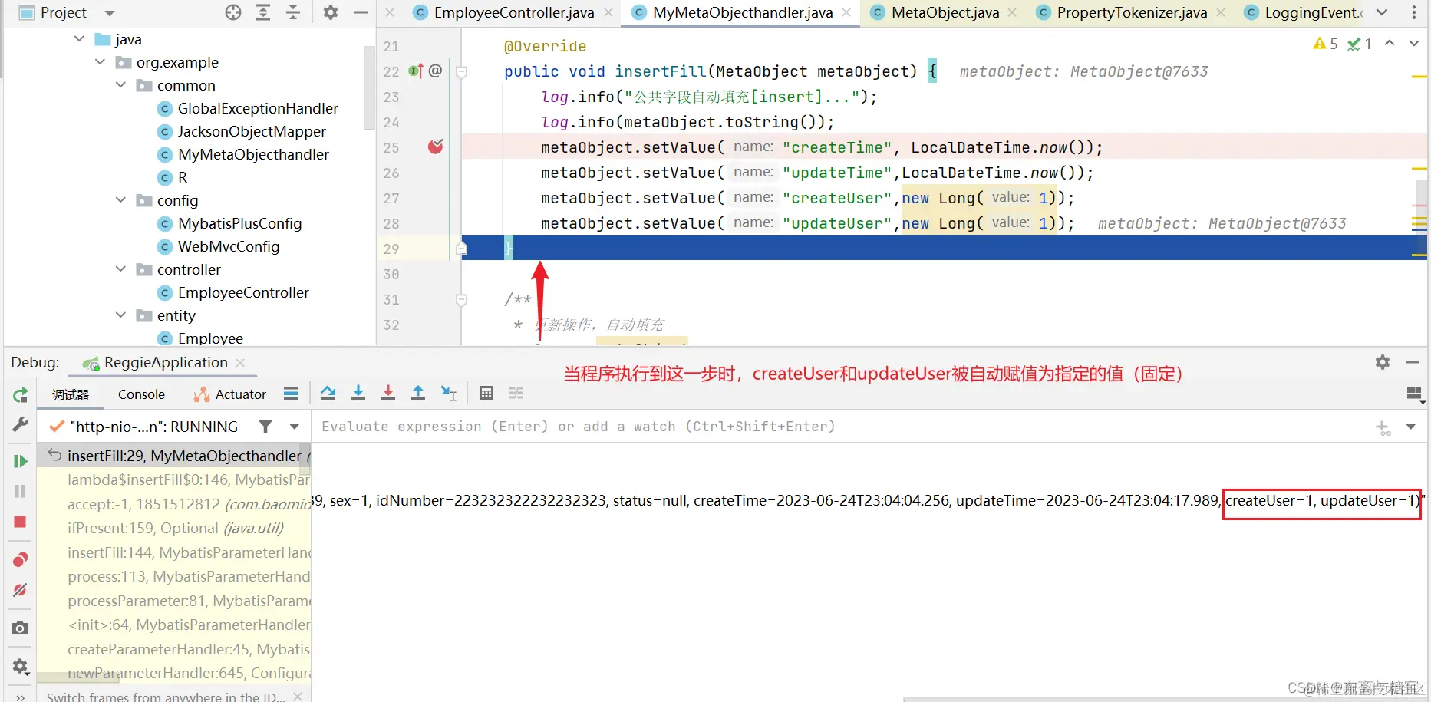This screenshot has height=702, width=1431.
Task: Collapse the org.example package
Action: click(100, 61)
